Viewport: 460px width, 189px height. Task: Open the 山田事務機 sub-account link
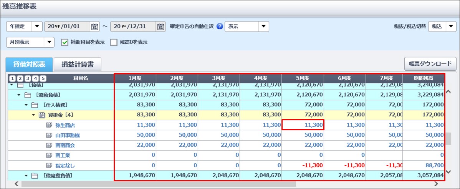68,136
